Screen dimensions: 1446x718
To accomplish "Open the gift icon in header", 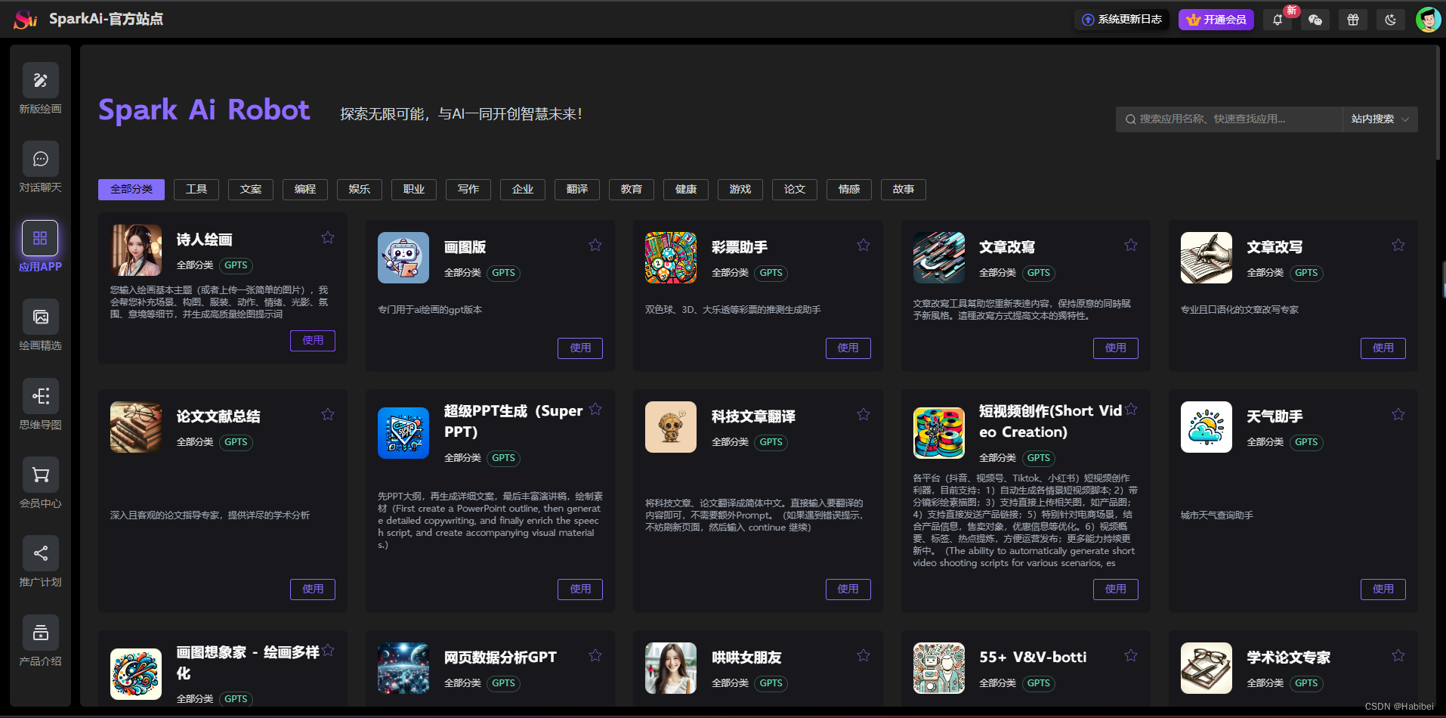I will pyautogui.click(x=1353, y=20).
